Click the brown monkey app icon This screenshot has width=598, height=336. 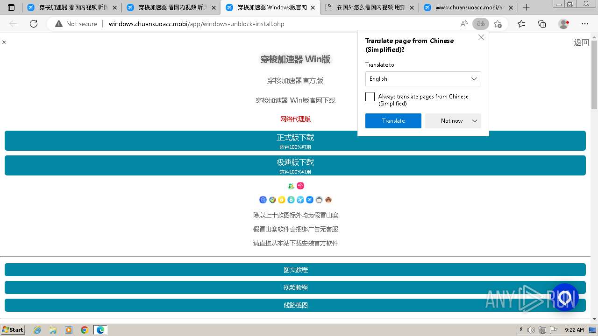(328, 200)
